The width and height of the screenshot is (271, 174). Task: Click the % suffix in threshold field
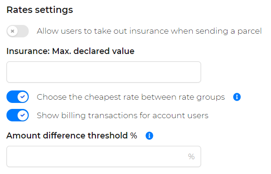[x=191, y=156]
